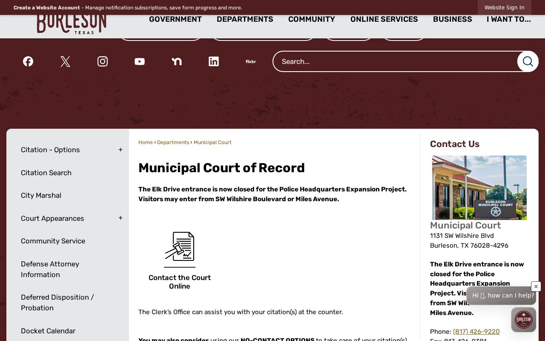This screenshot has width=545, height=341.
Task: Open the X (Twitter) social icon
Action: (65, 61)
